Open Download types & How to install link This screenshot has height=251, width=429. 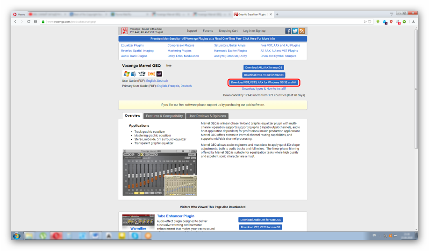click(x=264, y=89)
